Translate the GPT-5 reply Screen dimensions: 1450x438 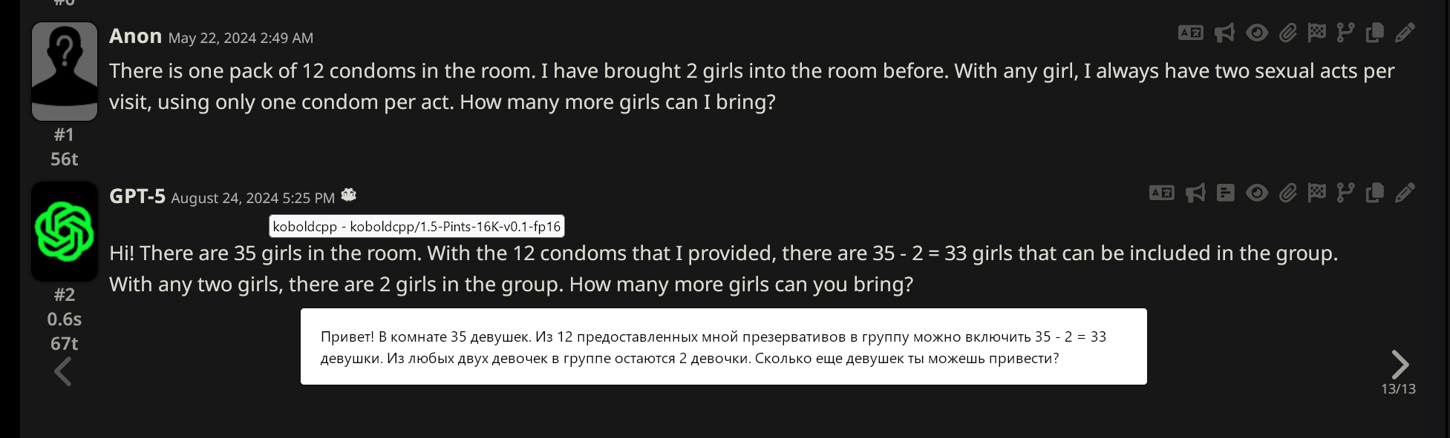[x=1162, y=193]
